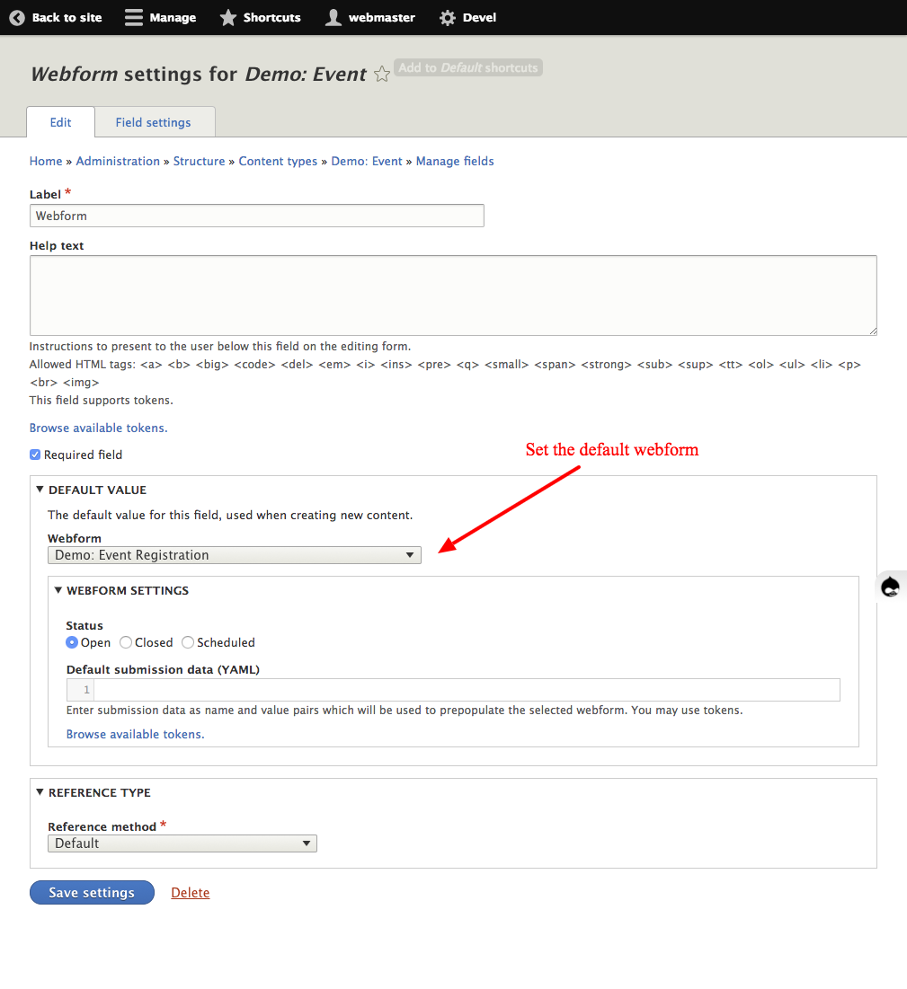Switch to the Field settings tab
The height and width of the screenshot is (989, 907).
[153, 122]
